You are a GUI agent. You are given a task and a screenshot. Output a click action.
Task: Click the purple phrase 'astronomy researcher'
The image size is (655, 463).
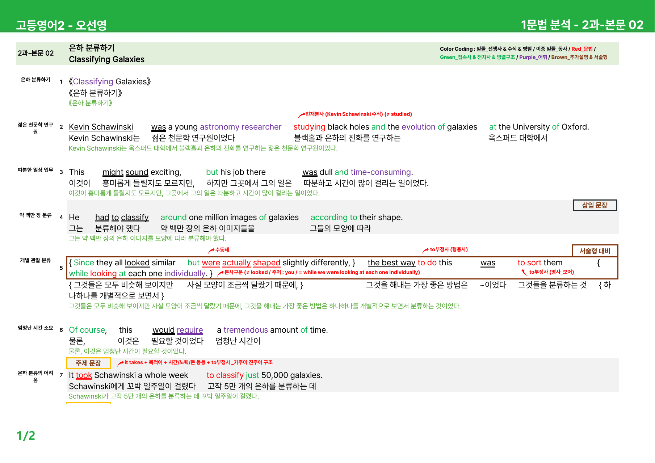click(240, 127)
